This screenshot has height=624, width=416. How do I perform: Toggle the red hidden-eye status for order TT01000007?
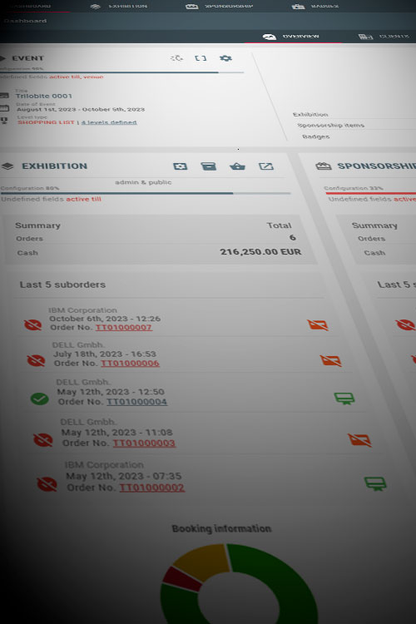33,324
